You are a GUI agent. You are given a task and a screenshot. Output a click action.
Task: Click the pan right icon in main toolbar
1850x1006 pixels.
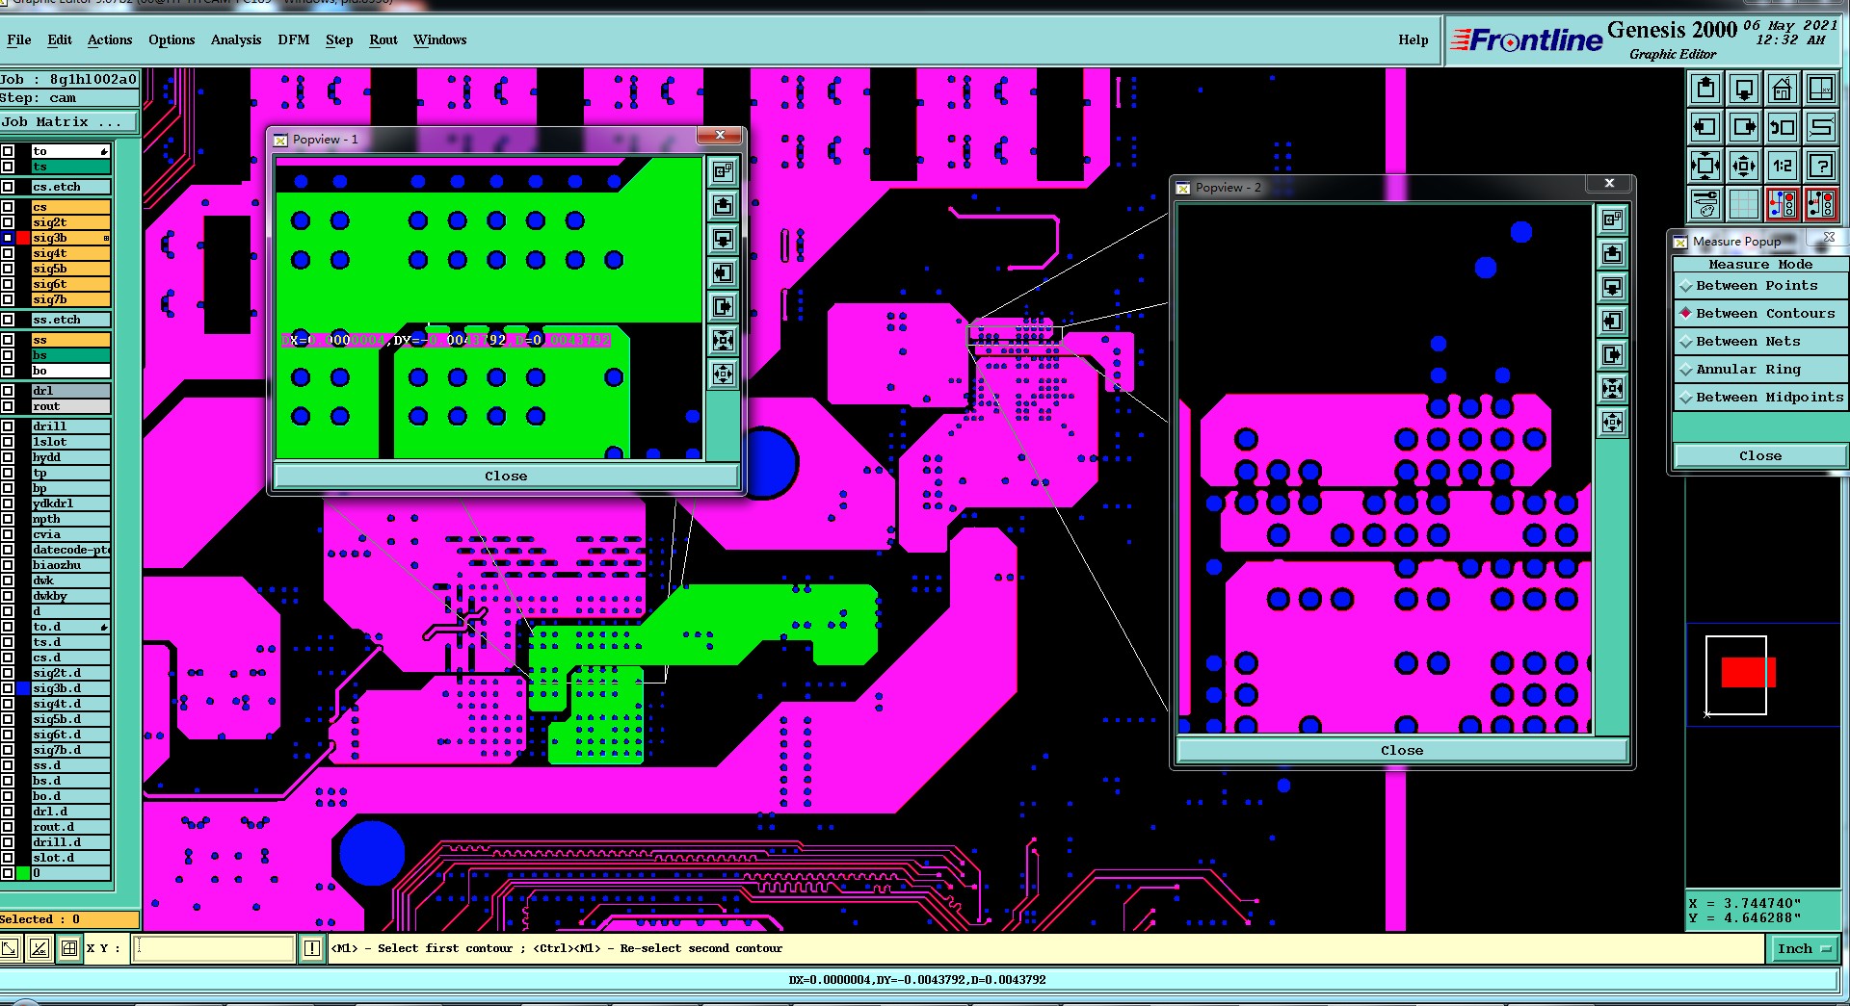pos(1743,127)
